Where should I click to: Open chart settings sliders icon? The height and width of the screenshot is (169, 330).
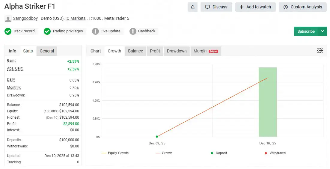320,51
